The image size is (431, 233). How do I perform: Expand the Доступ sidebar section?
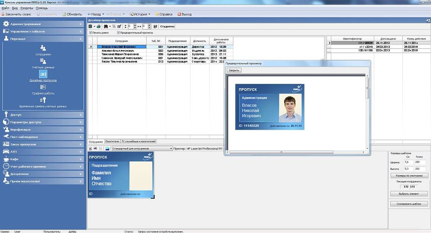(43, 115)
